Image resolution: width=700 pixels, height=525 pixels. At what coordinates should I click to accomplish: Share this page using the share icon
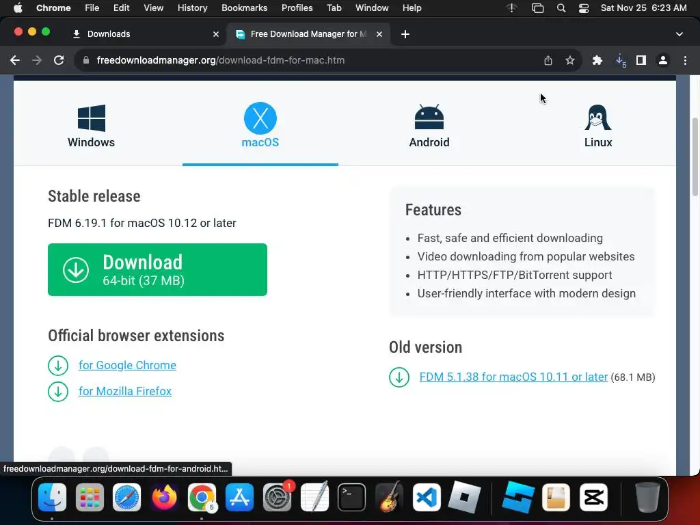coord(548,60)
